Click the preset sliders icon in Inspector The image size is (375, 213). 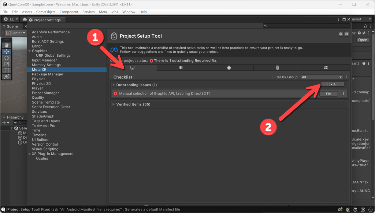pos(364,33)
